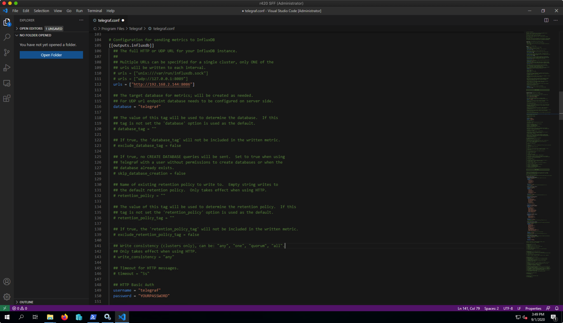Open the Run and Debug view
The width and height of the screenshot is (563, 323).
pos(7,68)
